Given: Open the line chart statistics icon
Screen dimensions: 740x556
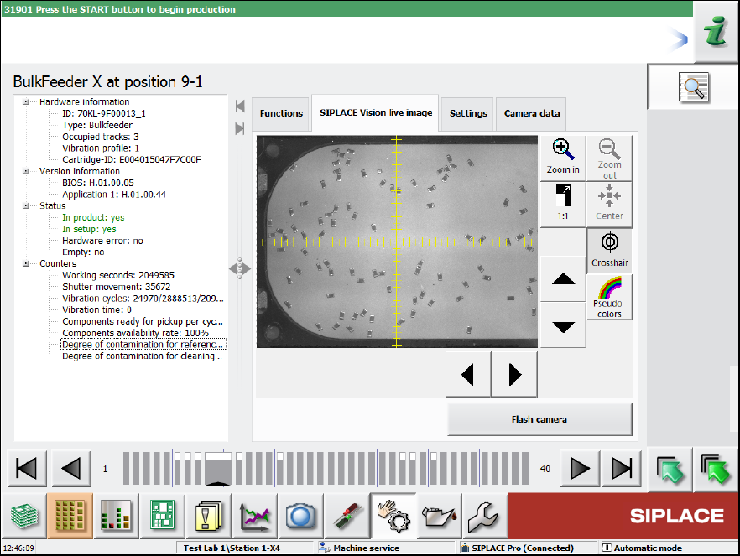Looking at the screenshot, I should (x=254, y=515).
